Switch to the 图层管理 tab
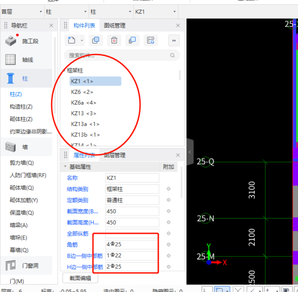The width and height of the screenshot is (298, 292). pos(115,155)
